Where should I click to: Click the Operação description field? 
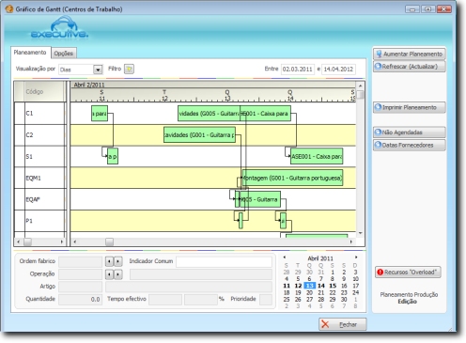click(201, 274)
